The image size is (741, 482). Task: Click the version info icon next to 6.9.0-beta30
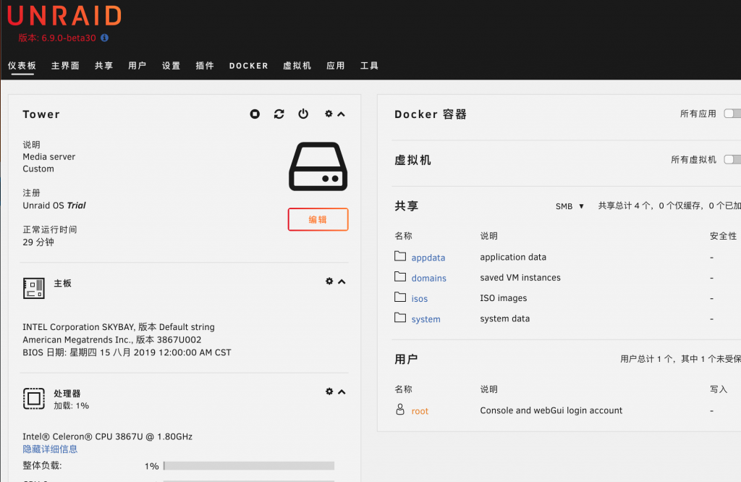(x=104, y=38)
